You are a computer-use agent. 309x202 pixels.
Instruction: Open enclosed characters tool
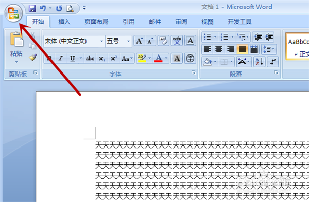(190, 58)
